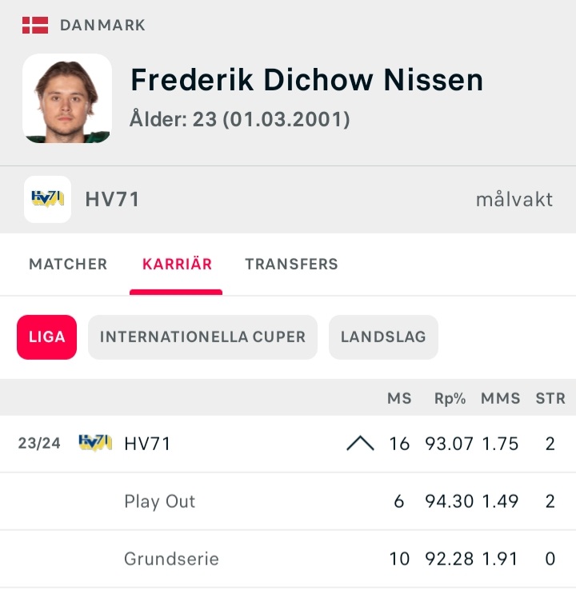Screen dimensions: 576x590
Task: Open Frederik Dichow Nissen's player photo
Action: 67,98
